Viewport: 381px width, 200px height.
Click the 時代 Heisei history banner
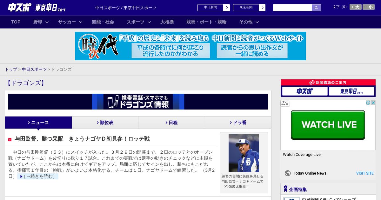pos(190,46)
